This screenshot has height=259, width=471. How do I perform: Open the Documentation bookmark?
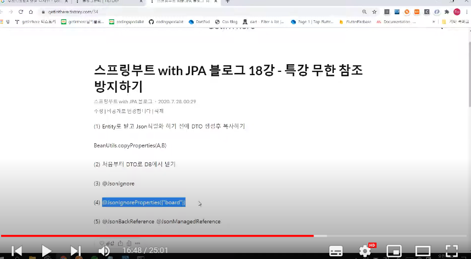pyautogui.click(x=396, y=21)
